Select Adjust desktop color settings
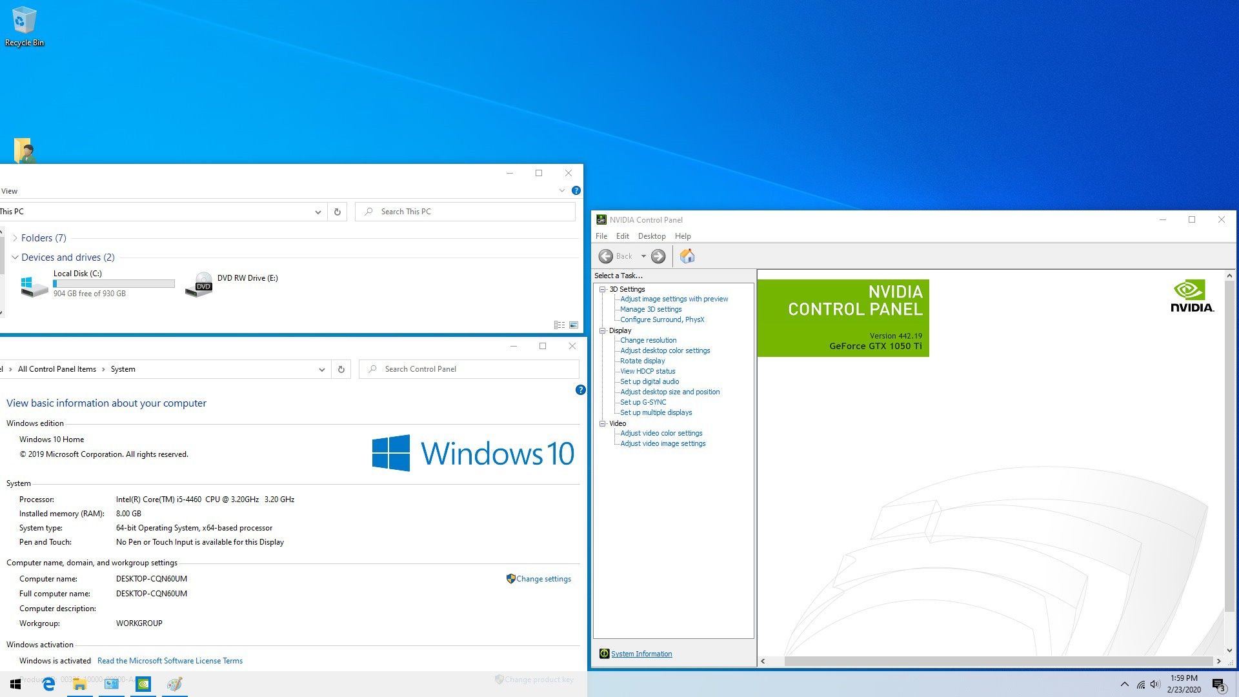 pyautogui.click(x=665, y=350)
